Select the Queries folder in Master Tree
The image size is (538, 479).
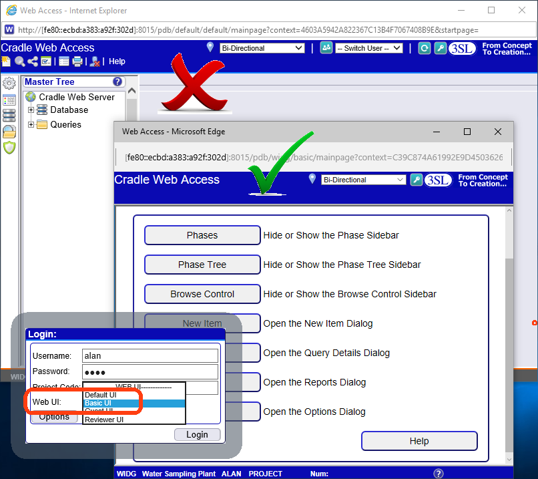pyautogui.click(x=65, y=124)
